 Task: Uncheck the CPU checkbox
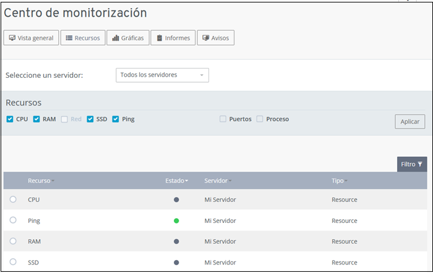pos(10,119)
